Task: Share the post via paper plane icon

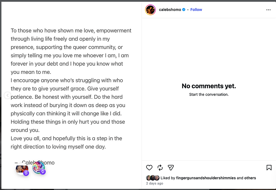Action: 171,167
